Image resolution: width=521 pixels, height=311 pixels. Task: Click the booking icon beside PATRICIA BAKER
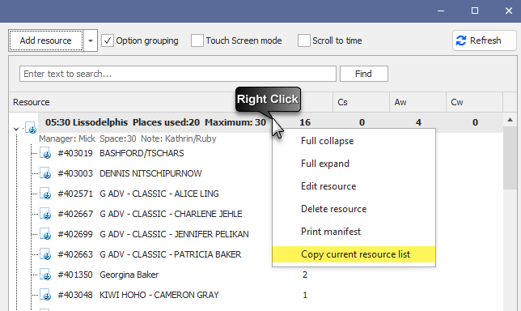click(x=45, y=255)
